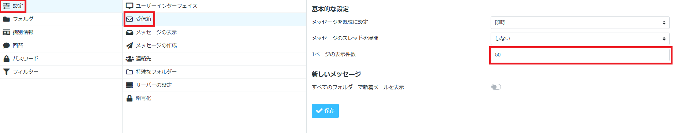Expand メッセージのスレッドを展開 dropdown
The width and height of the screenshot is (674, 133).
(x=580, y=38)
